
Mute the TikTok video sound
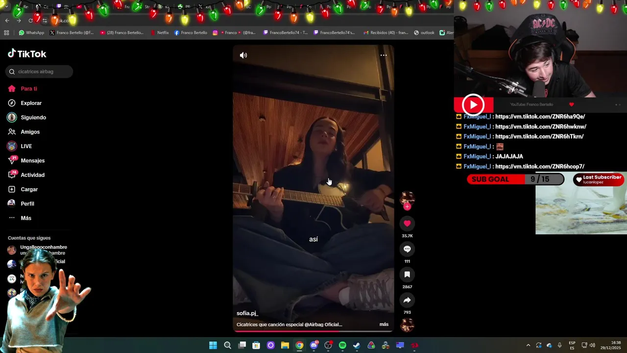click(x=243, y=55)
